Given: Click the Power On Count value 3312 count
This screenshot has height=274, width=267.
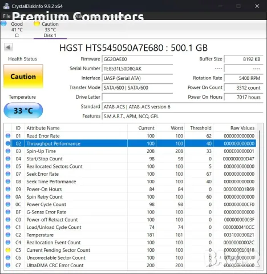Looking at the screenshot, I should pos(244,87).
